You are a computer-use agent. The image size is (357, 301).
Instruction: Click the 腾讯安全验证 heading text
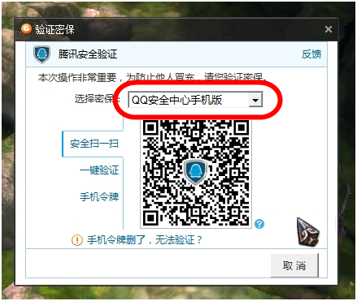88,54
